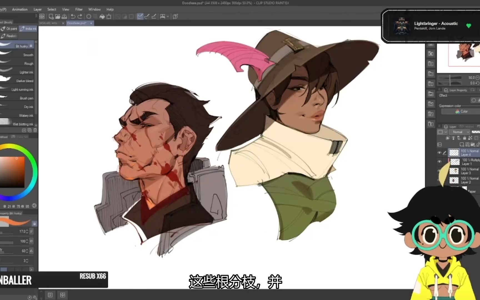Screen dimensions: 480x300
Task: Select the Oil paint sub tool group
Action: coord(9,29)
